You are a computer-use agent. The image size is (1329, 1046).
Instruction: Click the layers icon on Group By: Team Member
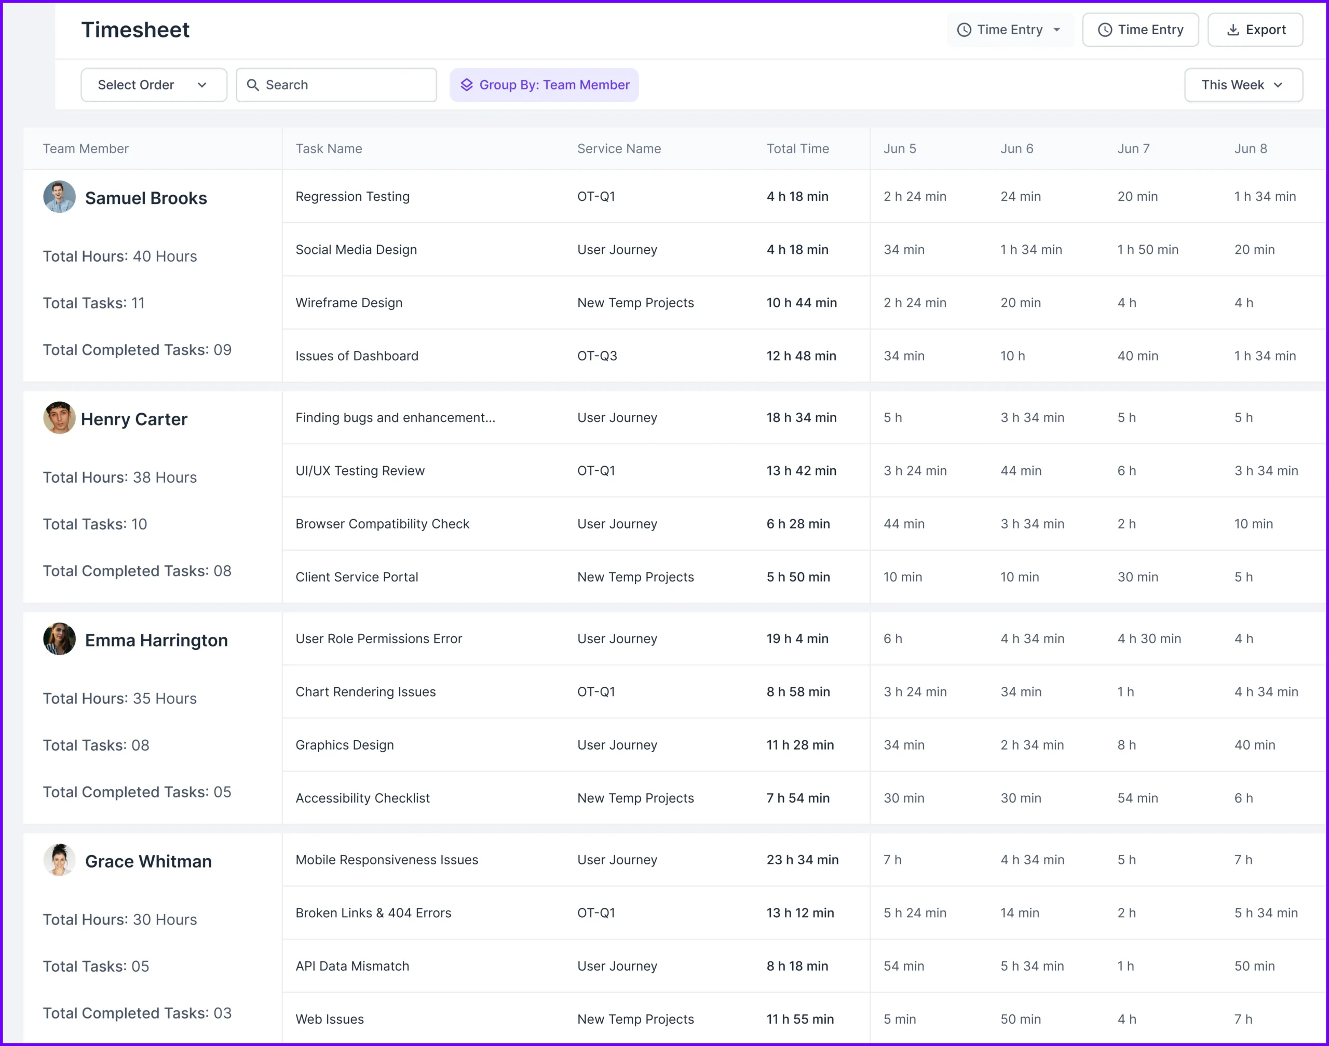468,85
